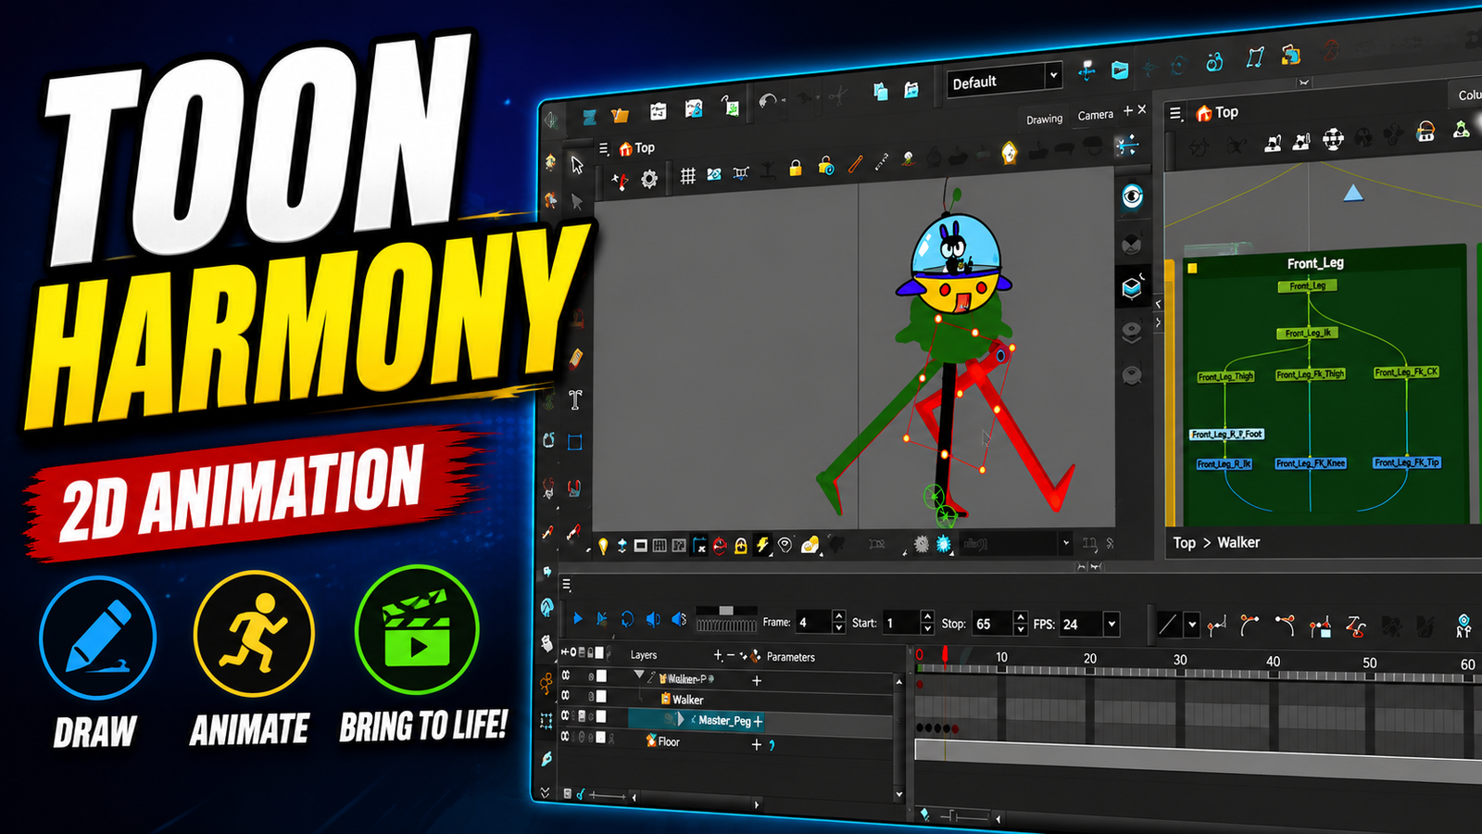Open the gear settings icon in Camera toolbar
This screenshot has height=834, width=1482.
click(649, 179)
